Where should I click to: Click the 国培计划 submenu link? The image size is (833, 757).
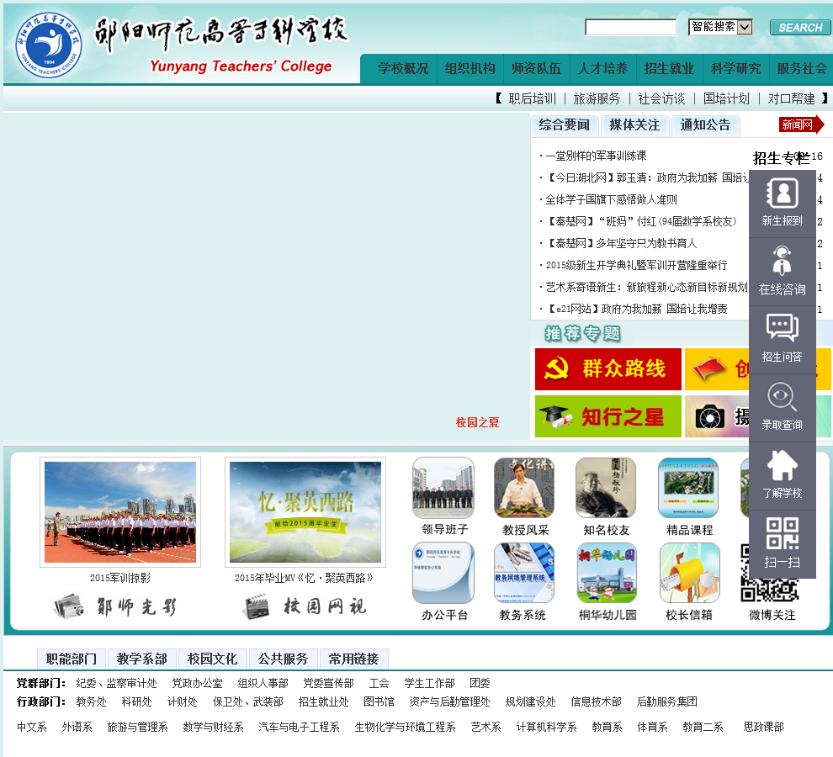(x=726, y=98)
